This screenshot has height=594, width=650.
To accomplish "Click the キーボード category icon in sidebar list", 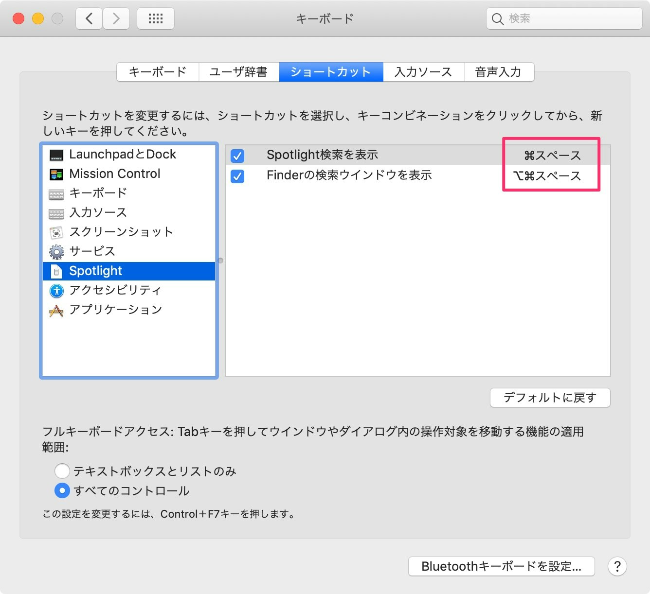I will [56, 194].
